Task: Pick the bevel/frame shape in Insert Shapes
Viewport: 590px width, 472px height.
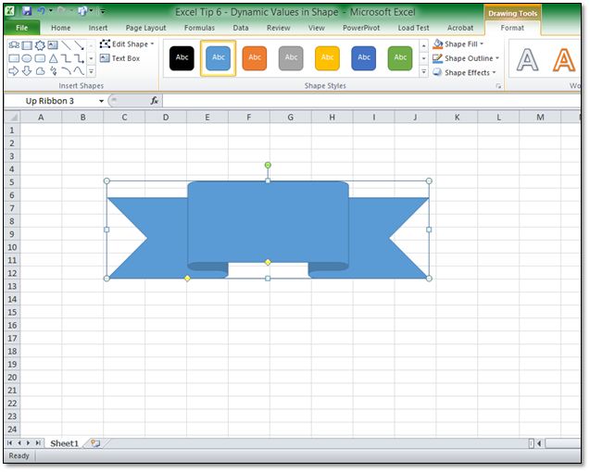Action: coord(27,45)
